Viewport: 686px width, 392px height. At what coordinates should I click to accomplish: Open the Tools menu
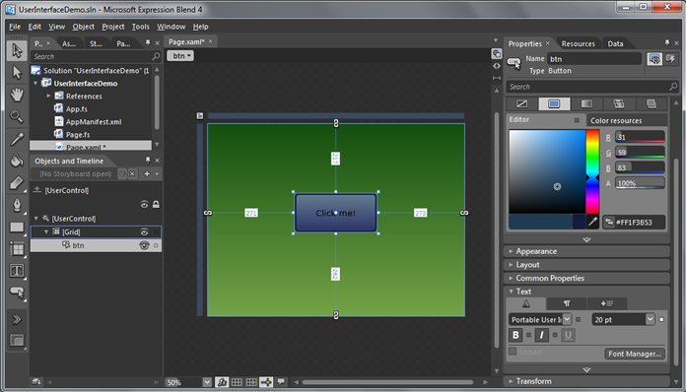click(x=140, y=27)
